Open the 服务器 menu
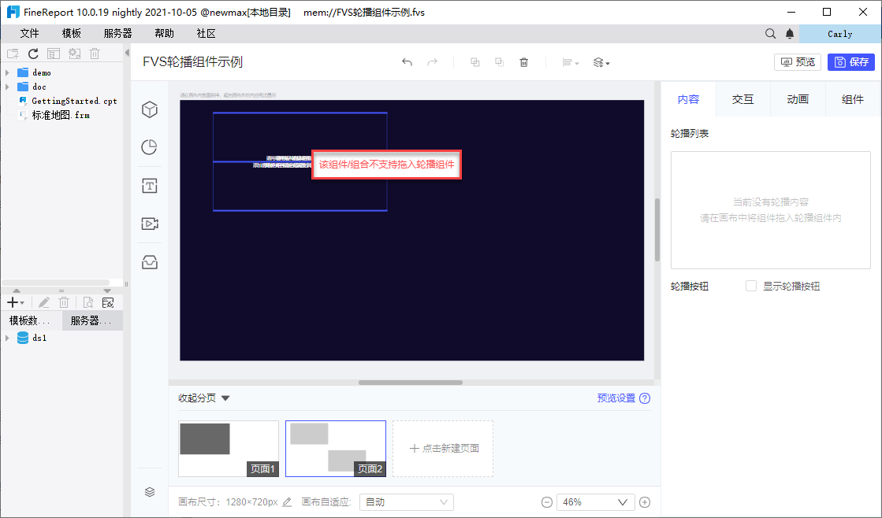 [118, 34]
